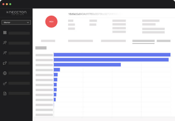175x121 pixels.
Task: Open the devices/screens icon in sidebar
Action: coord(5,63)
